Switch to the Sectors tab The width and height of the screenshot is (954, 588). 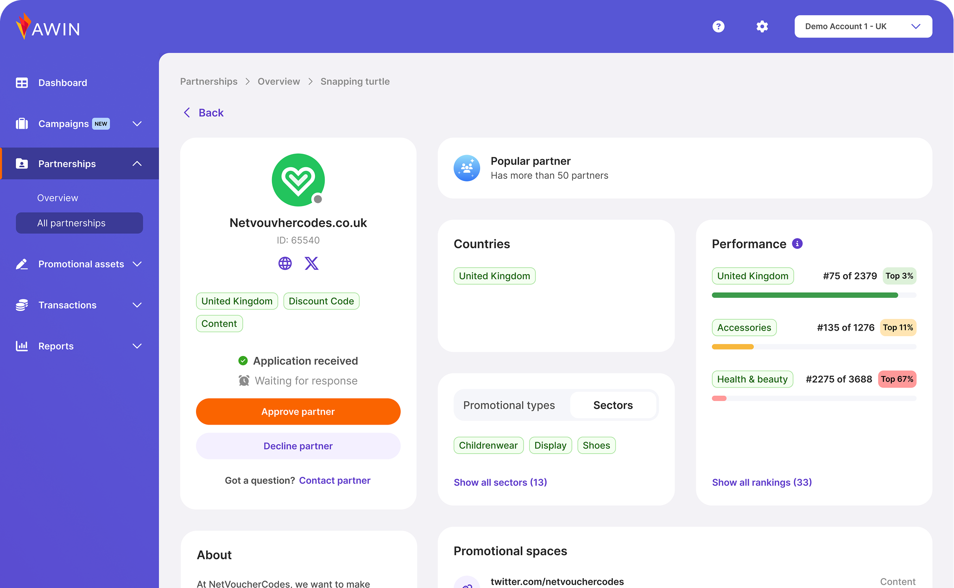(613, 405)
